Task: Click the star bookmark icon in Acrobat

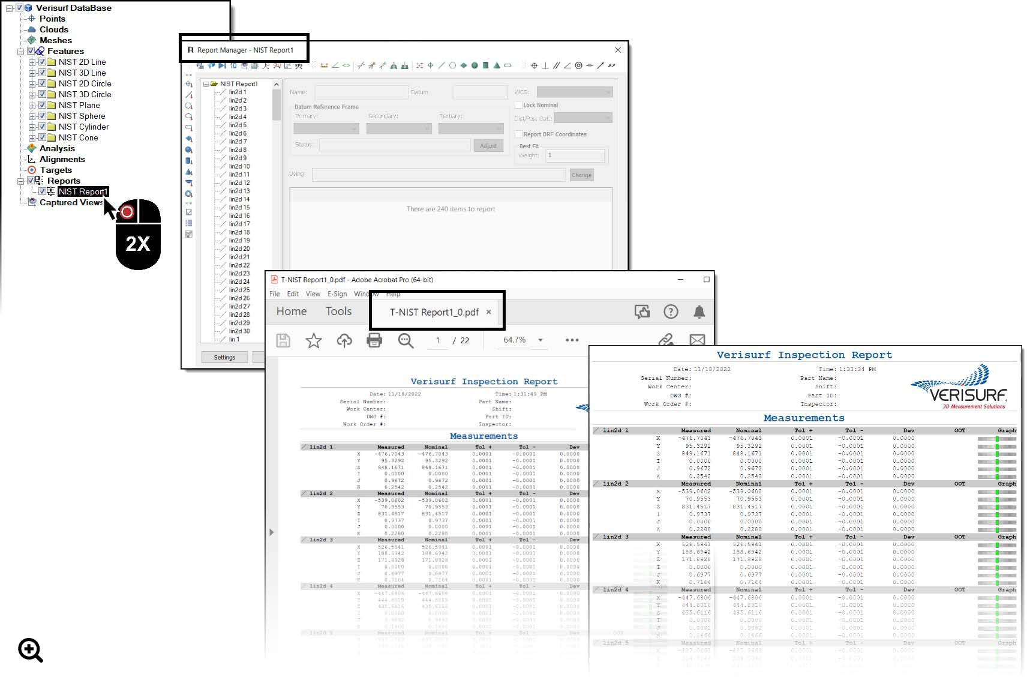Action: tap(313, 340)
